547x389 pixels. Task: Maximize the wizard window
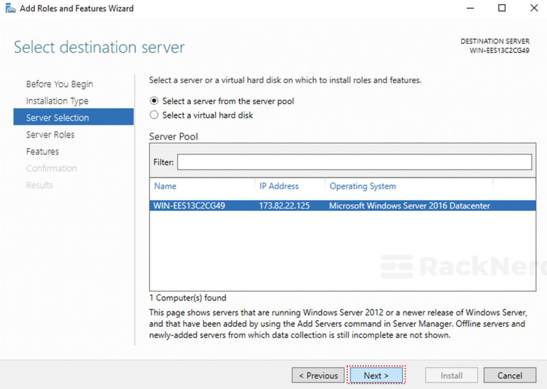click(x=501, y=8)
